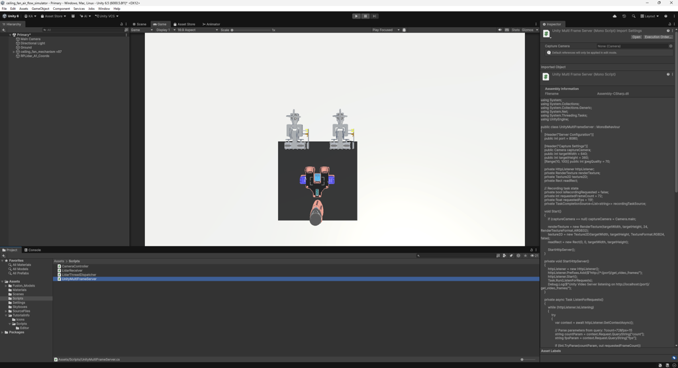Click the Execution Order button
This screenshot has width=678, height=368.
coord(657,37)
